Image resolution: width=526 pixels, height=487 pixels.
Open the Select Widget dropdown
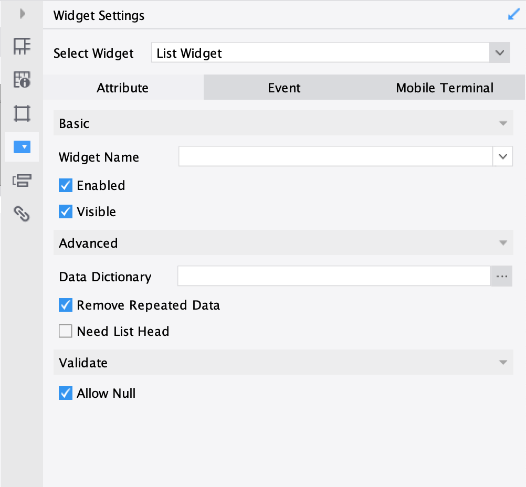pyautogui.click(x=500, y=52)
